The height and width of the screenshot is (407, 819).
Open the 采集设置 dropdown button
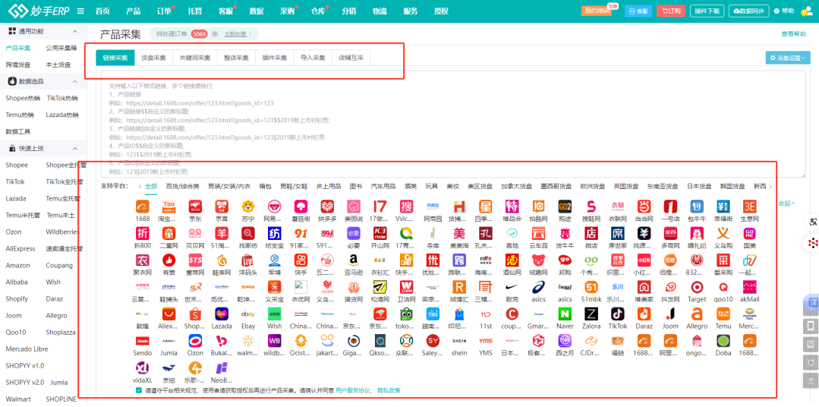coord(788,58)
